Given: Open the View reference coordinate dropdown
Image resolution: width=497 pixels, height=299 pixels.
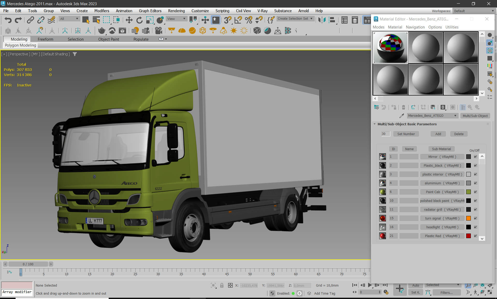Looking at the screenshot, I should pos(176,19).
